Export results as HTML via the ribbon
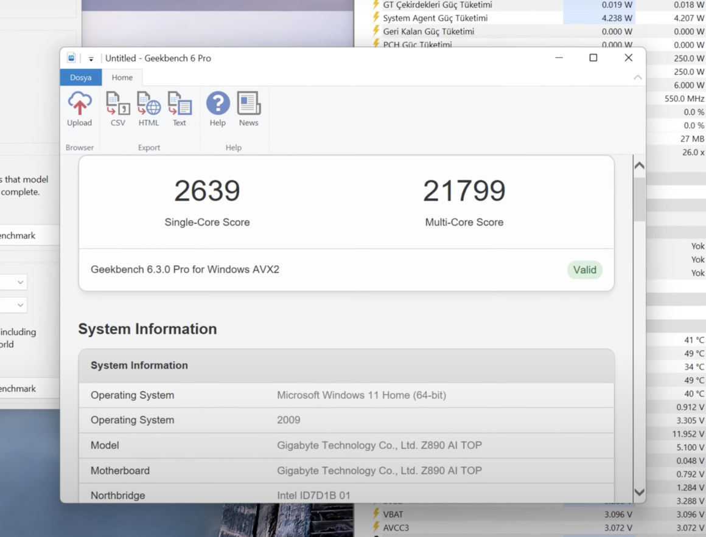 pyautogui.click(x=149, y=103)
